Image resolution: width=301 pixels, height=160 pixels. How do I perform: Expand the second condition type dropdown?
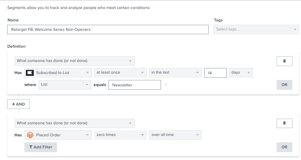click(x=74, y=123)
